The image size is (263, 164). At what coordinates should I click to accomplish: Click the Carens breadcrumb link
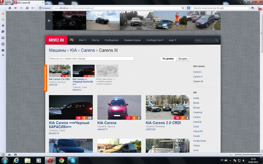[x=88, y=50]
